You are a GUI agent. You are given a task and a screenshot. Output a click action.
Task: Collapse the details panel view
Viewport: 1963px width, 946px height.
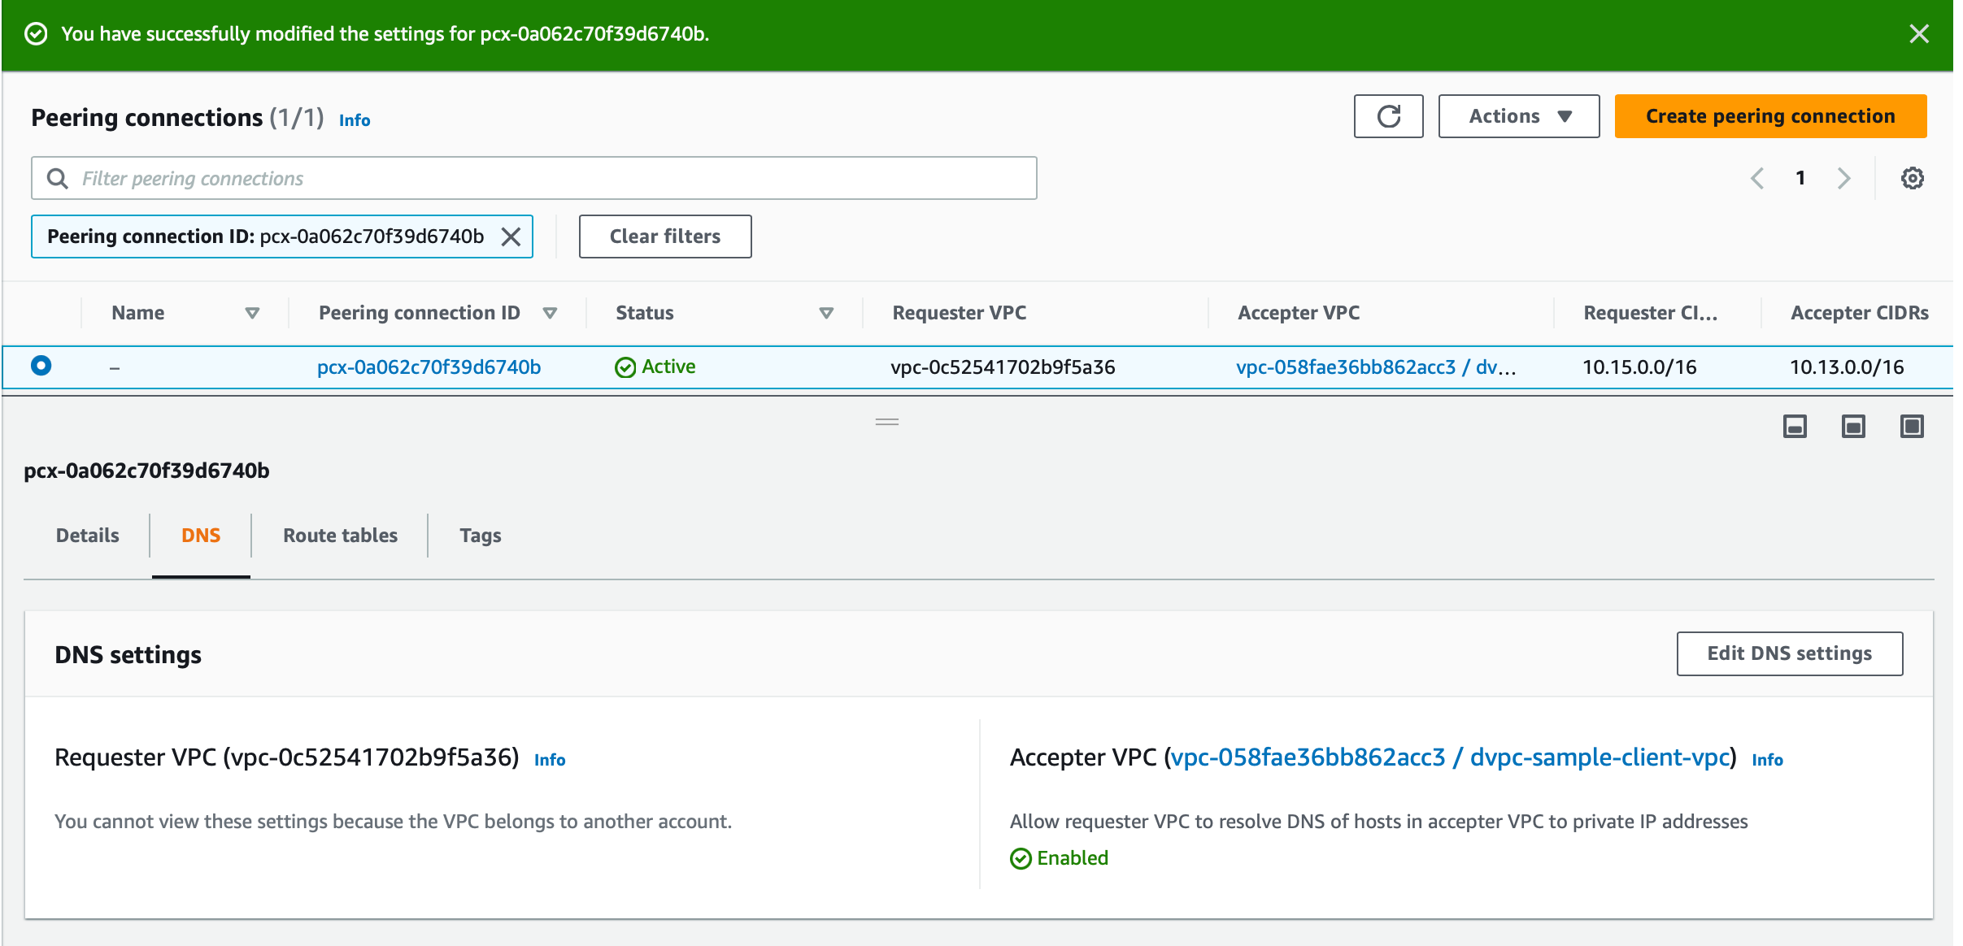[1794, 426]
